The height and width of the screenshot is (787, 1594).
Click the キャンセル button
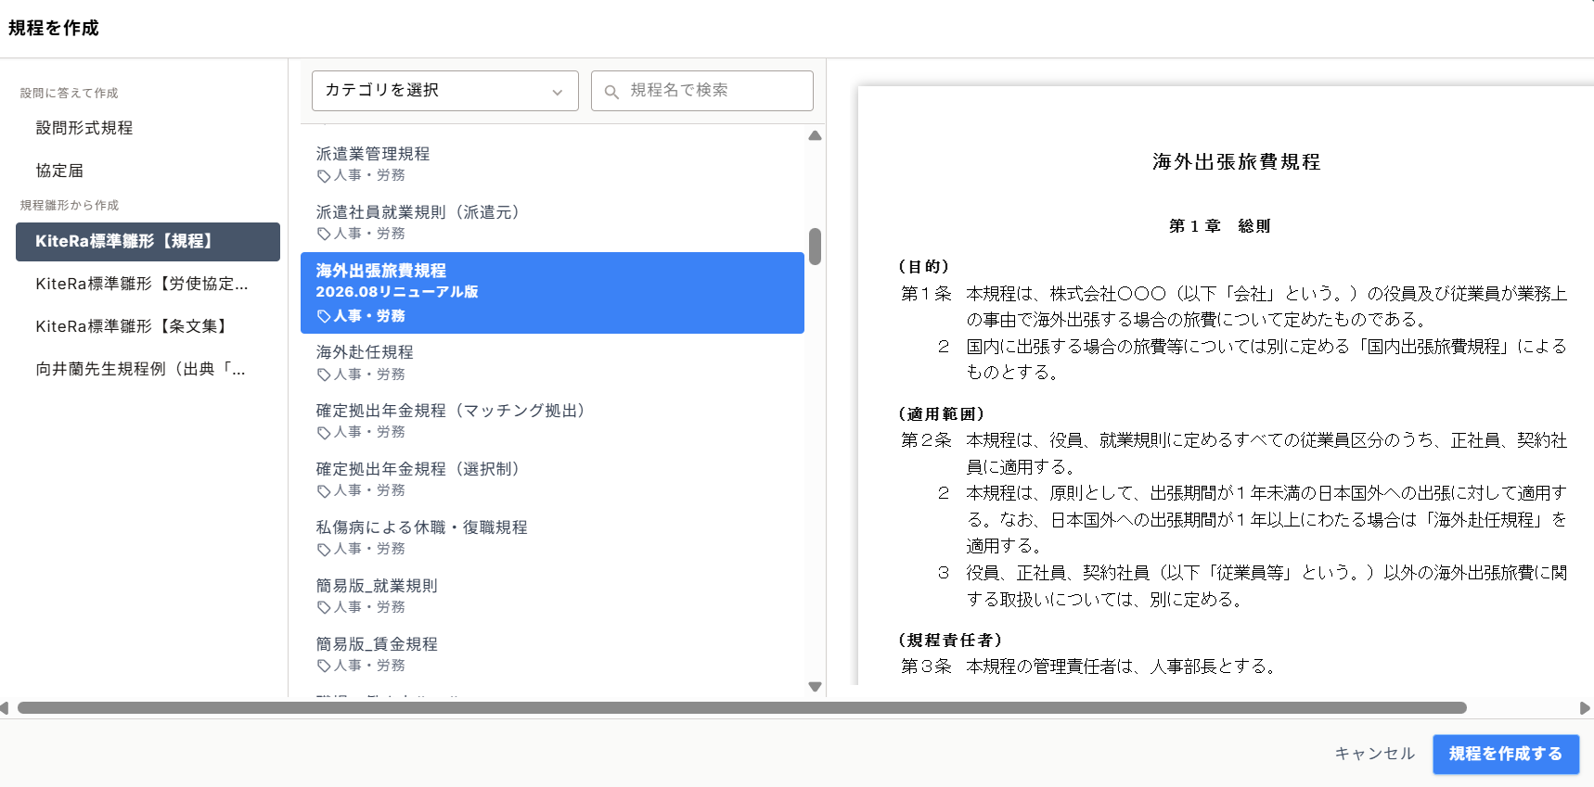pyautogui.click(x=1375, y=754)
